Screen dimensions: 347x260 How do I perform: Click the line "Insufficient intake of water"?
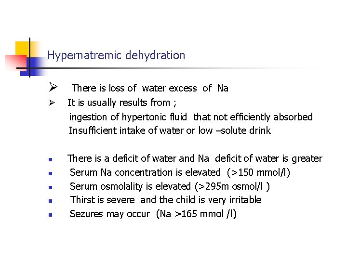(170, 130)
